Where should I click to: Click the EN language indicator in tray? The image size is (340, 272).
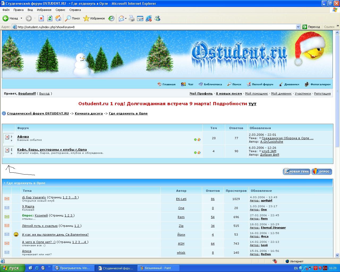[x=296, y=268]
